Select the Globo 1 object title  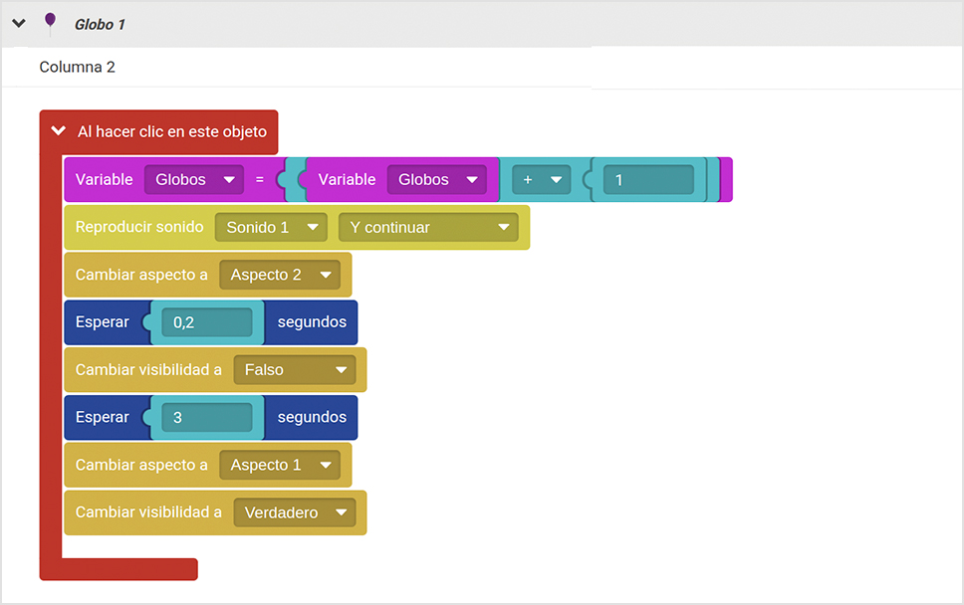point(100,25)
